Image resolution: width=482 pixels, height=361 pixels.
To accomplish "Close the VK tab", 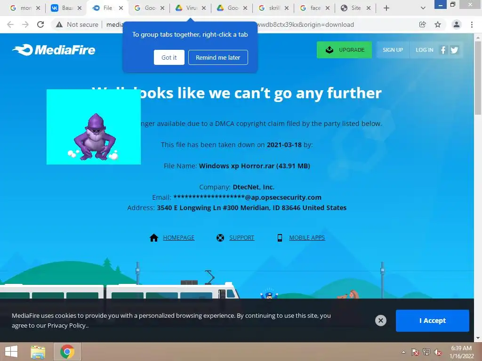I will point(79,8).
